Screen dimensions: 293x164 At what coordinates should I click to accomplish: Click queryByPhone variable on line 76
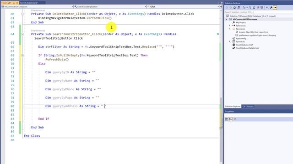(63, 89)
